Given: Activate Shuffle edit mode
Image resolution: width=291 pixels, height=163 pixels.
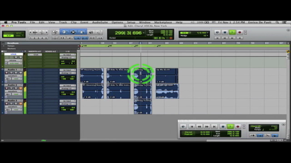Looking at the screenshot, I should [x=9, y=33].
